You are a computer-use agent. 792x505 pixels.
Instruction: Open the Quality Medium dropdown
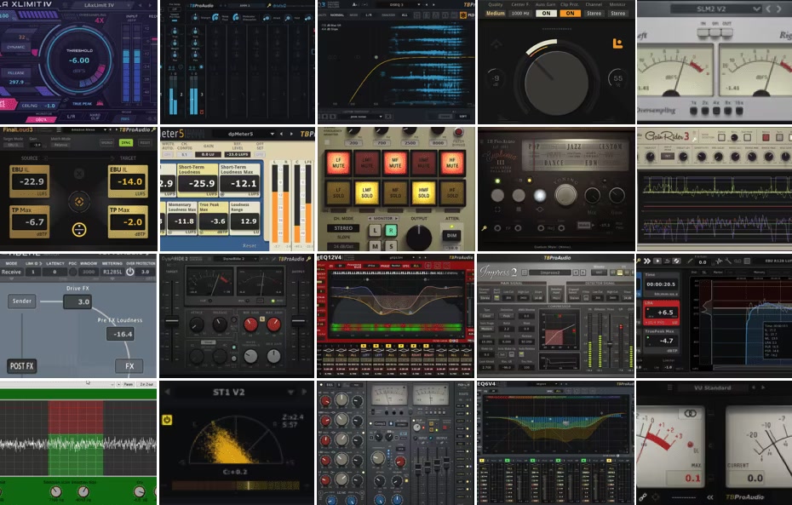(495, 14)
